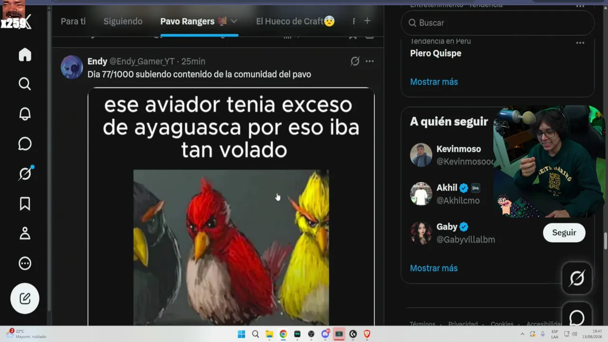
Task: Open Akhil's avatar in who to follow
Action: coord(421,194)
